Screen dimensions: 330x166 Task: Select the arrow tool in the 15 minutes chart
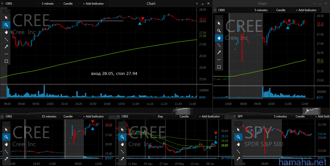point(6,159)
